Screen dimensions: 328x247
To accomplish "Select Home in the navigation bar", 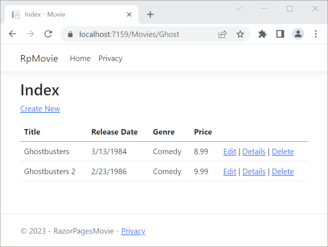I will [80, 58].
